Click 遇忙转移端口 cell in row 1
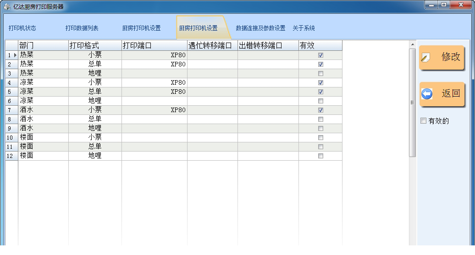The width and height of the screenshot is (475, 255). click(x=212, y=55)
